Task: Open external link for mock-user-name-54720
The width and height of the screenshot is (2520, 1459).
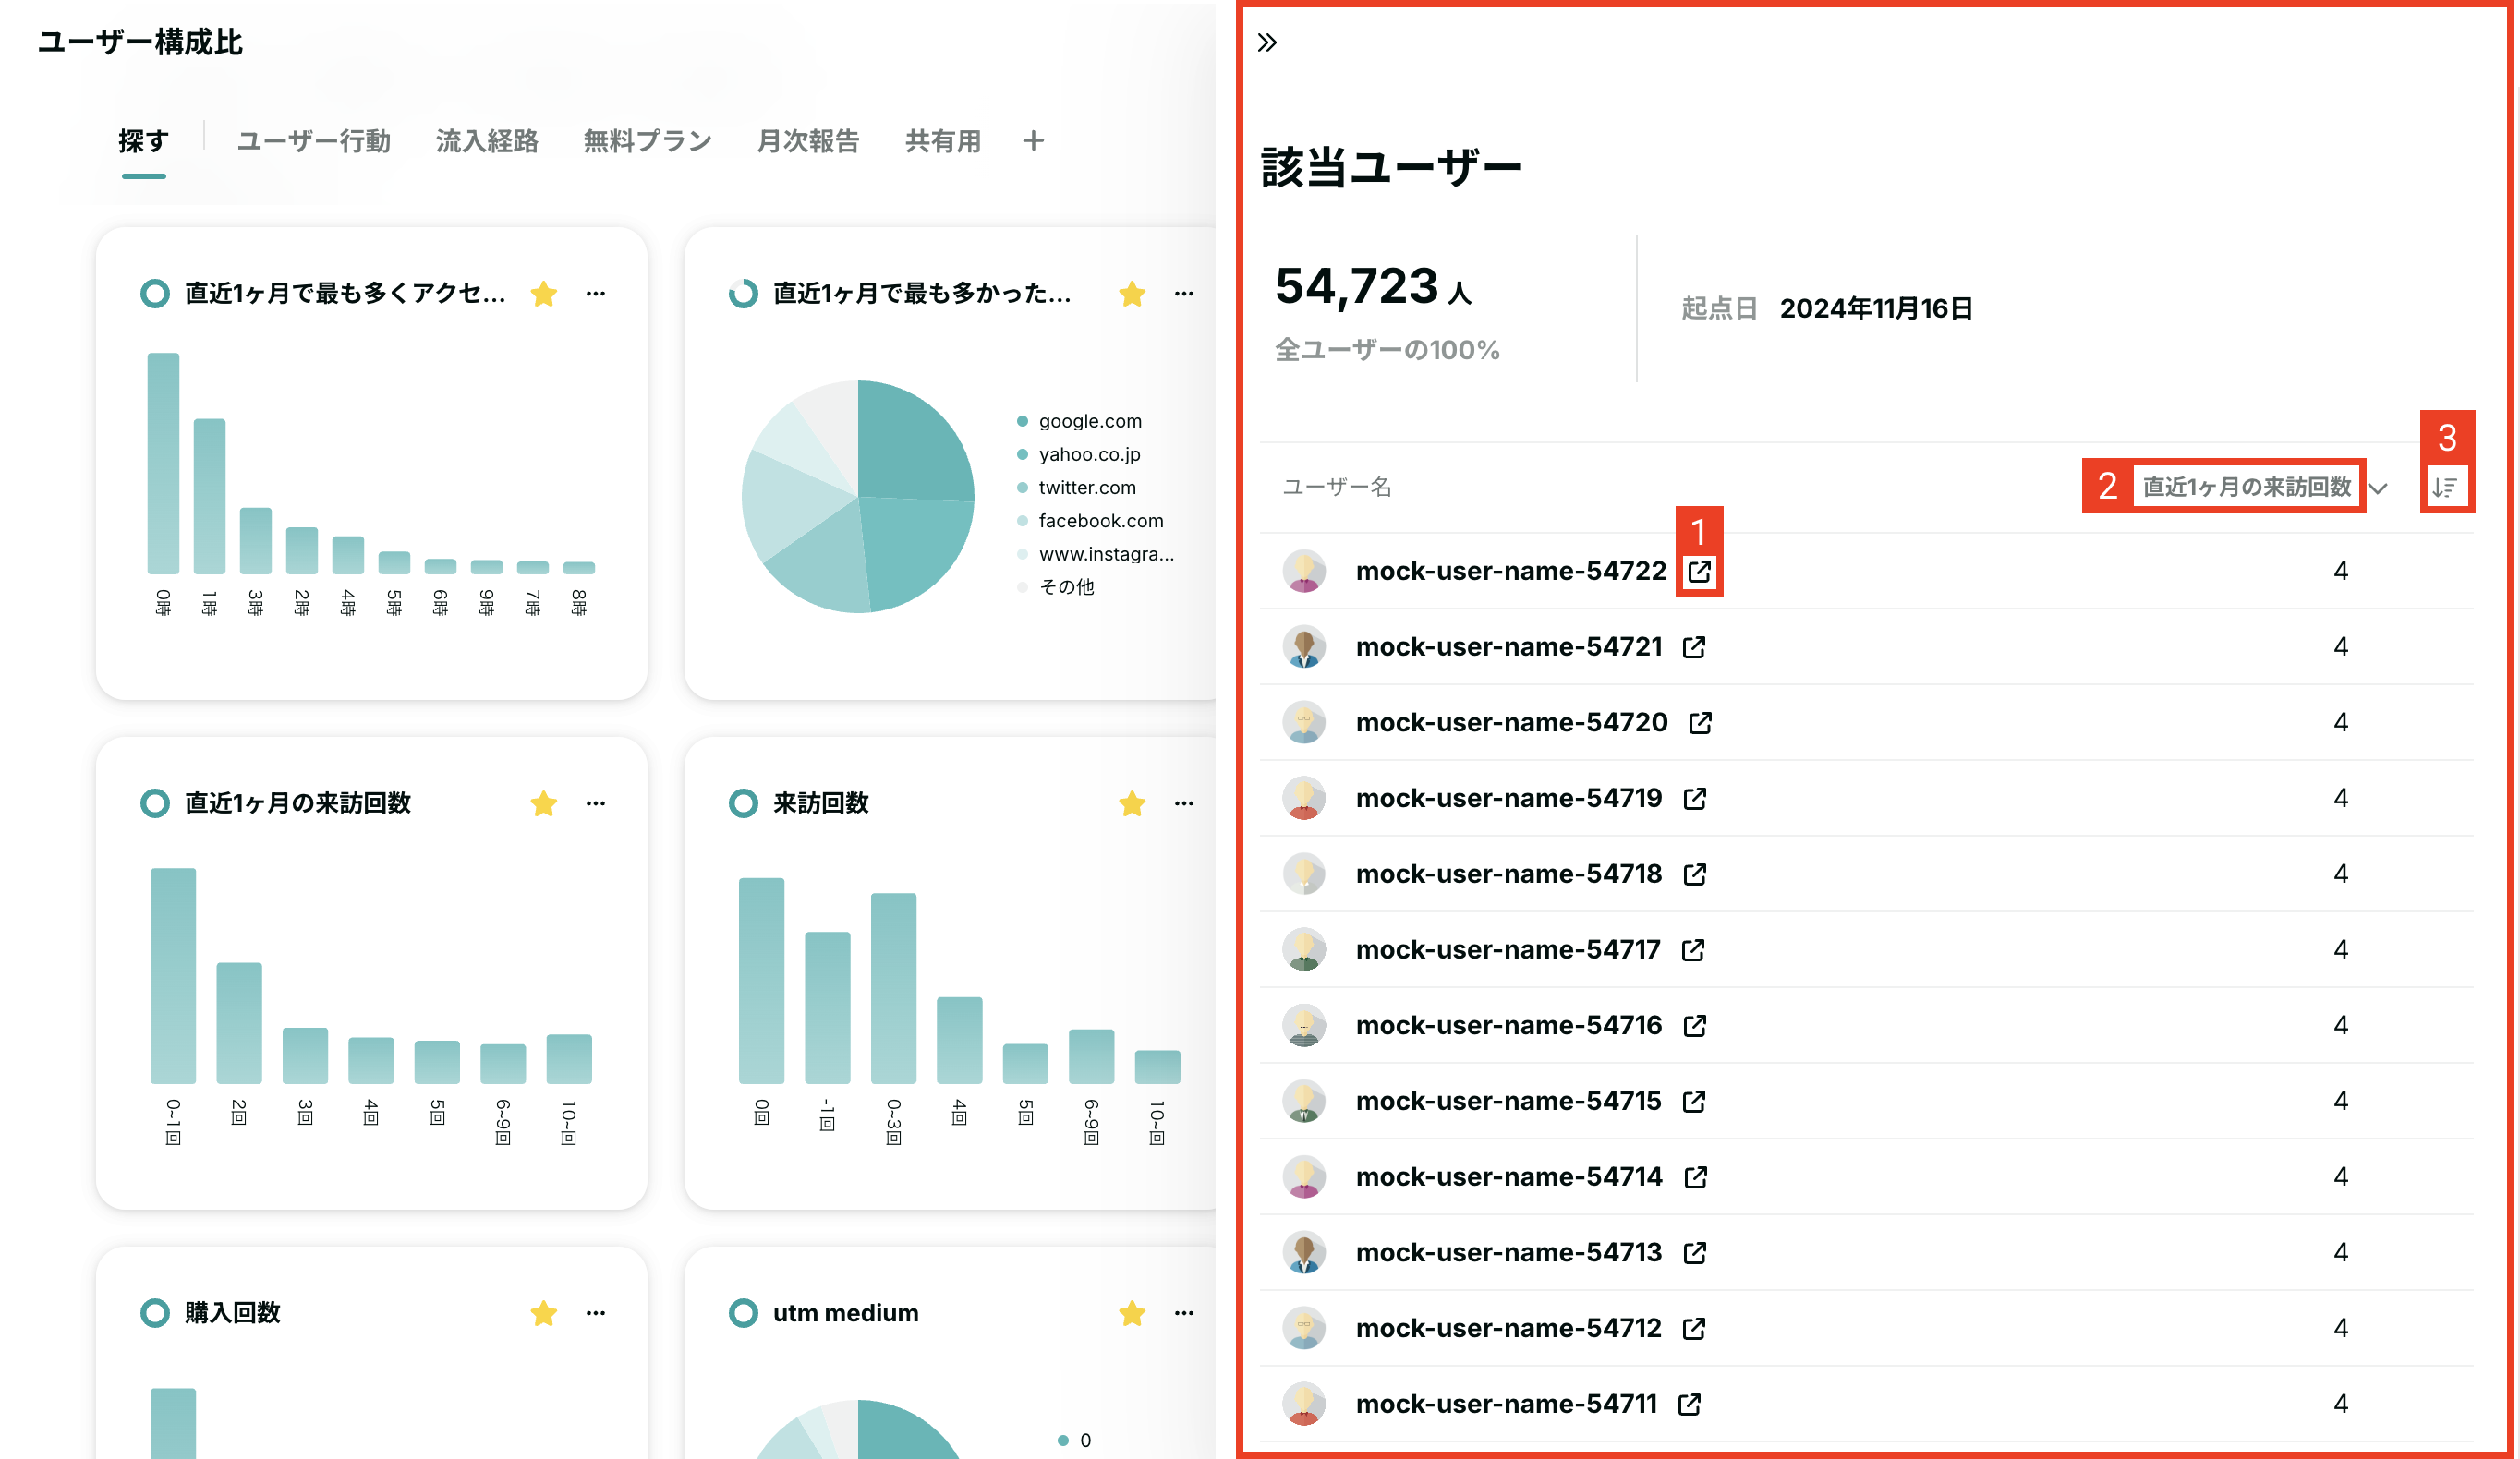Action: [1700, 722]
